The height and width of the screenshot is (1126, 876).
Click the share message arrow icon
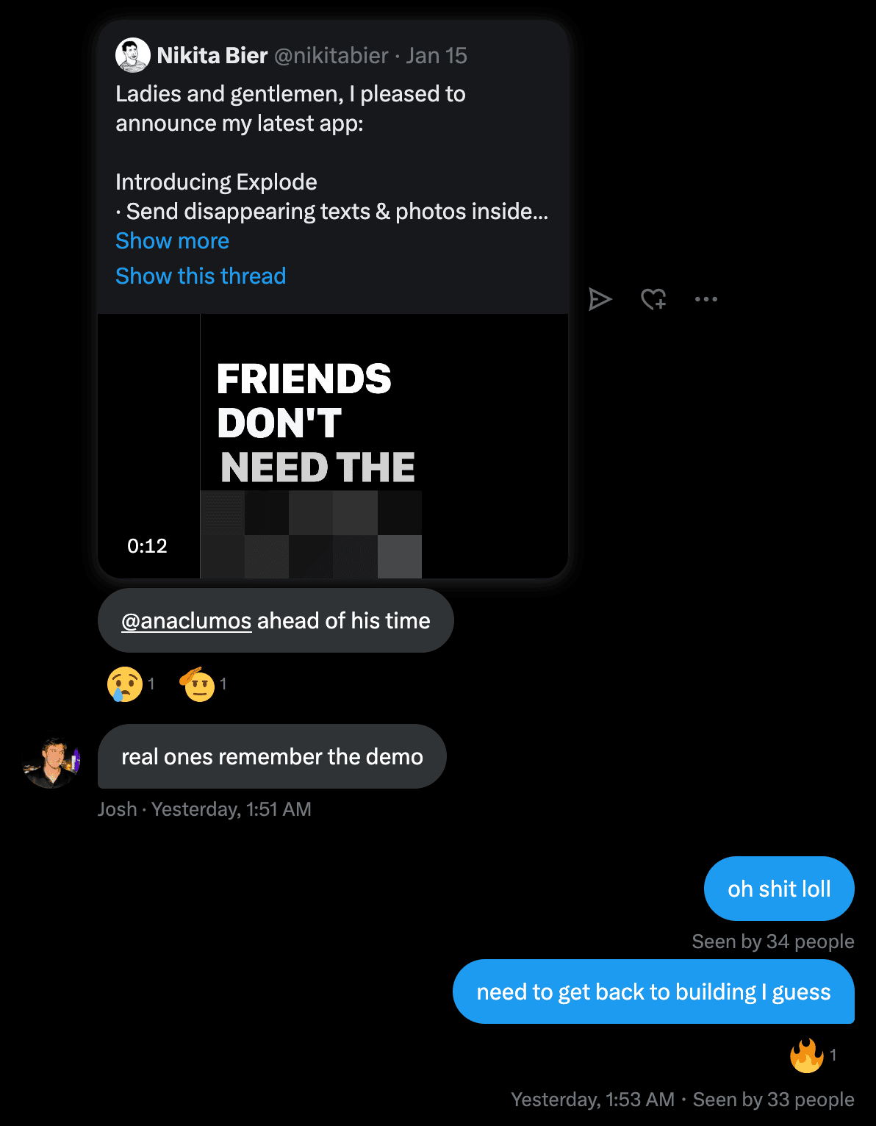point(600,299)
